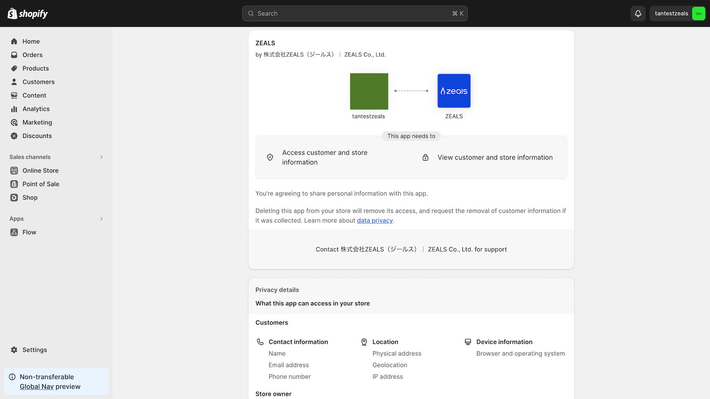This screenshot has height=399, width=710.
Task: Click the Settings gear icon
Action: pyautogui.click(x=14, y=350)
